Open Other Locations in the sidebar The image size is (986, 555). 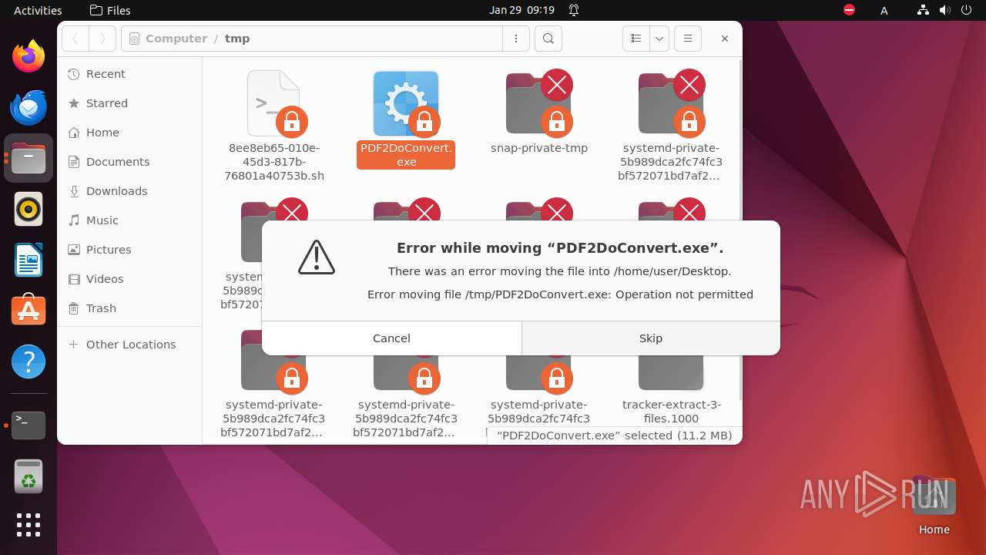(129, 345)
